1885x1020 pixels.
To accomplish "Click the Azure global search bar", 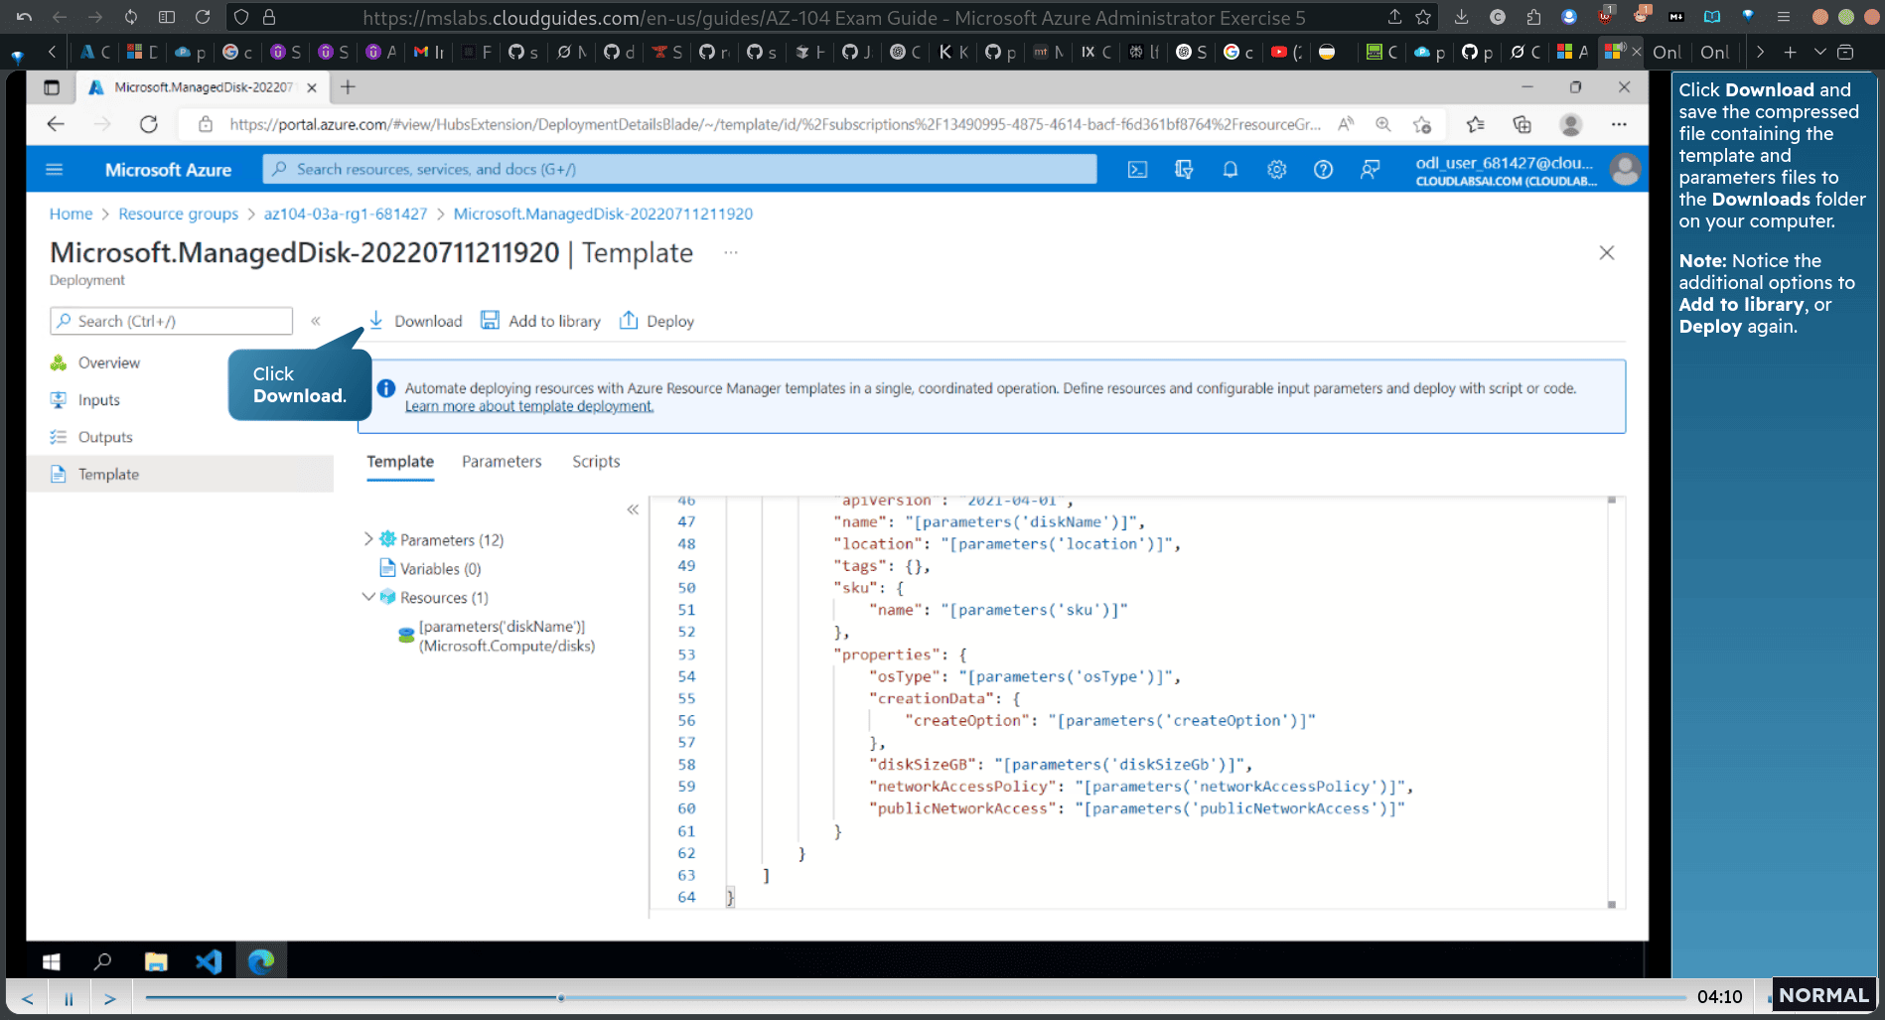I will pos(680,169).
